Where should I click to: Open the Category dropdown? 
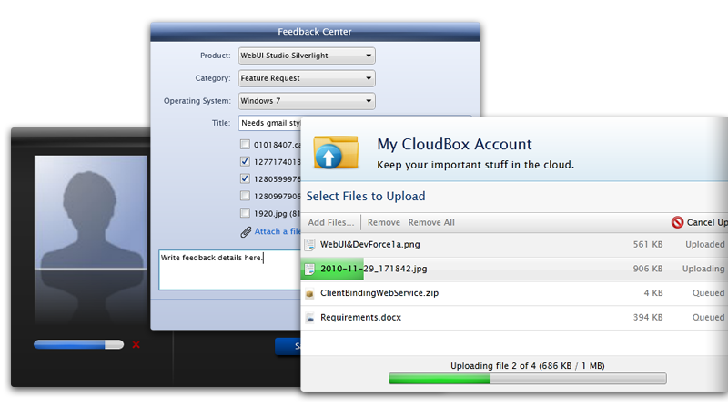(307, 78)
